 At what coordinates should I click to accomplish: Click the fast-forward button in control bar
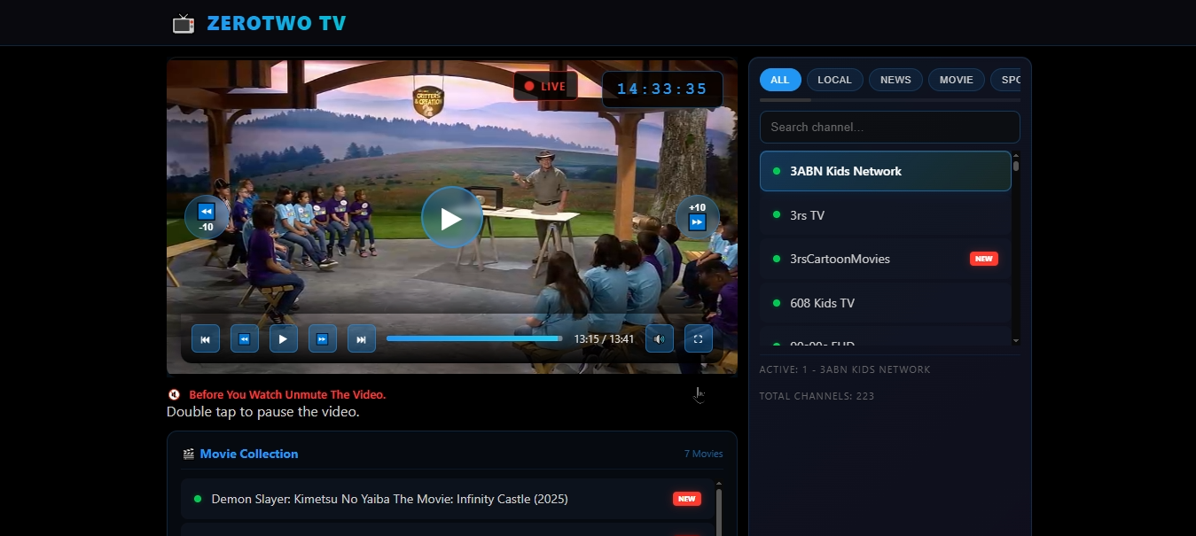323,338
